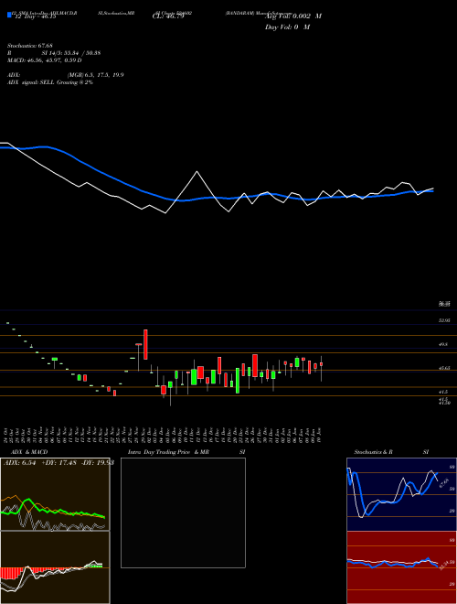Click the 'Day Vol: 0 M' value
Screen dimensions: 457x604
(x=287, y=27)
